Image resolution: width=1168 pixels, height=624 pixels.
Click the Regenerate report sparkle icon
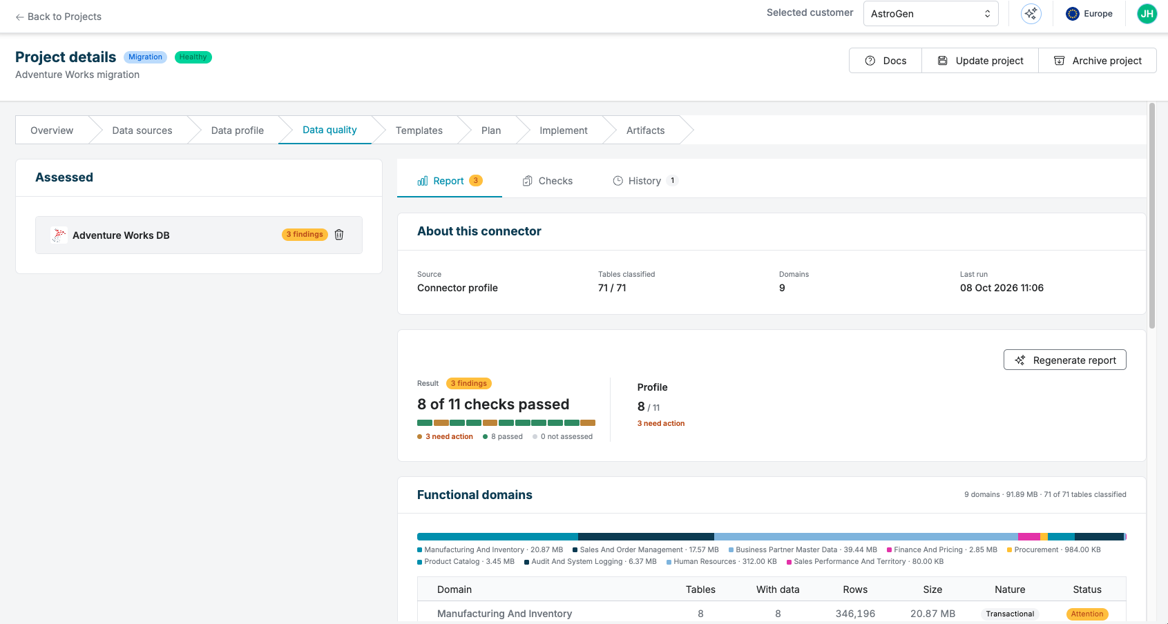pyautogui.click(x=1020, y=360)
